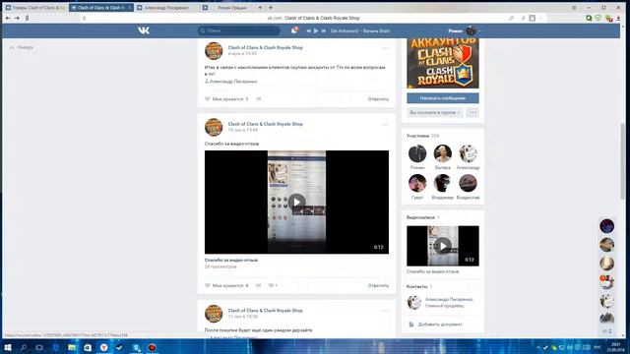Image resolution: width=630 pixels, height=354 pixels.
Task: Share the video review post
Action: [x=273, y=285]
